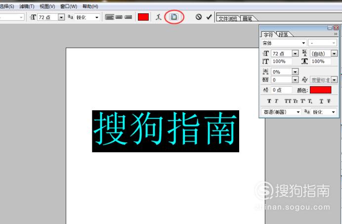The height and width of the screenshot is (224, 342).
Task: Click the tracking AV icon
Action: click(265, 80)
